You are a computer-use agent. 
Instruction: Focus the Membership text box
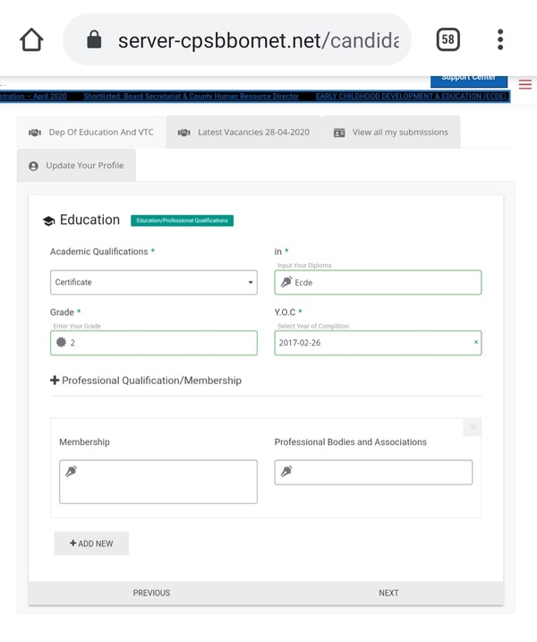click(x=158, y=482)
